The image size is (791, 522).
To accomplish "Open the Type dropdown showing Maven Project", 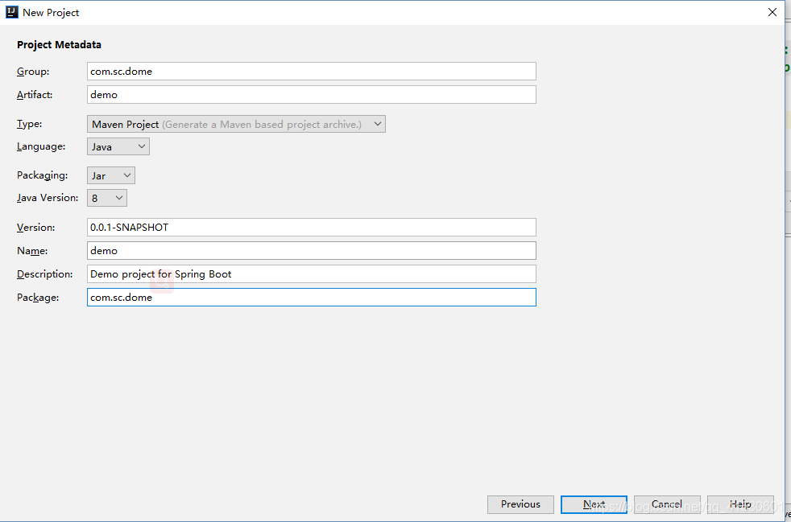I will tap(236, 124).
